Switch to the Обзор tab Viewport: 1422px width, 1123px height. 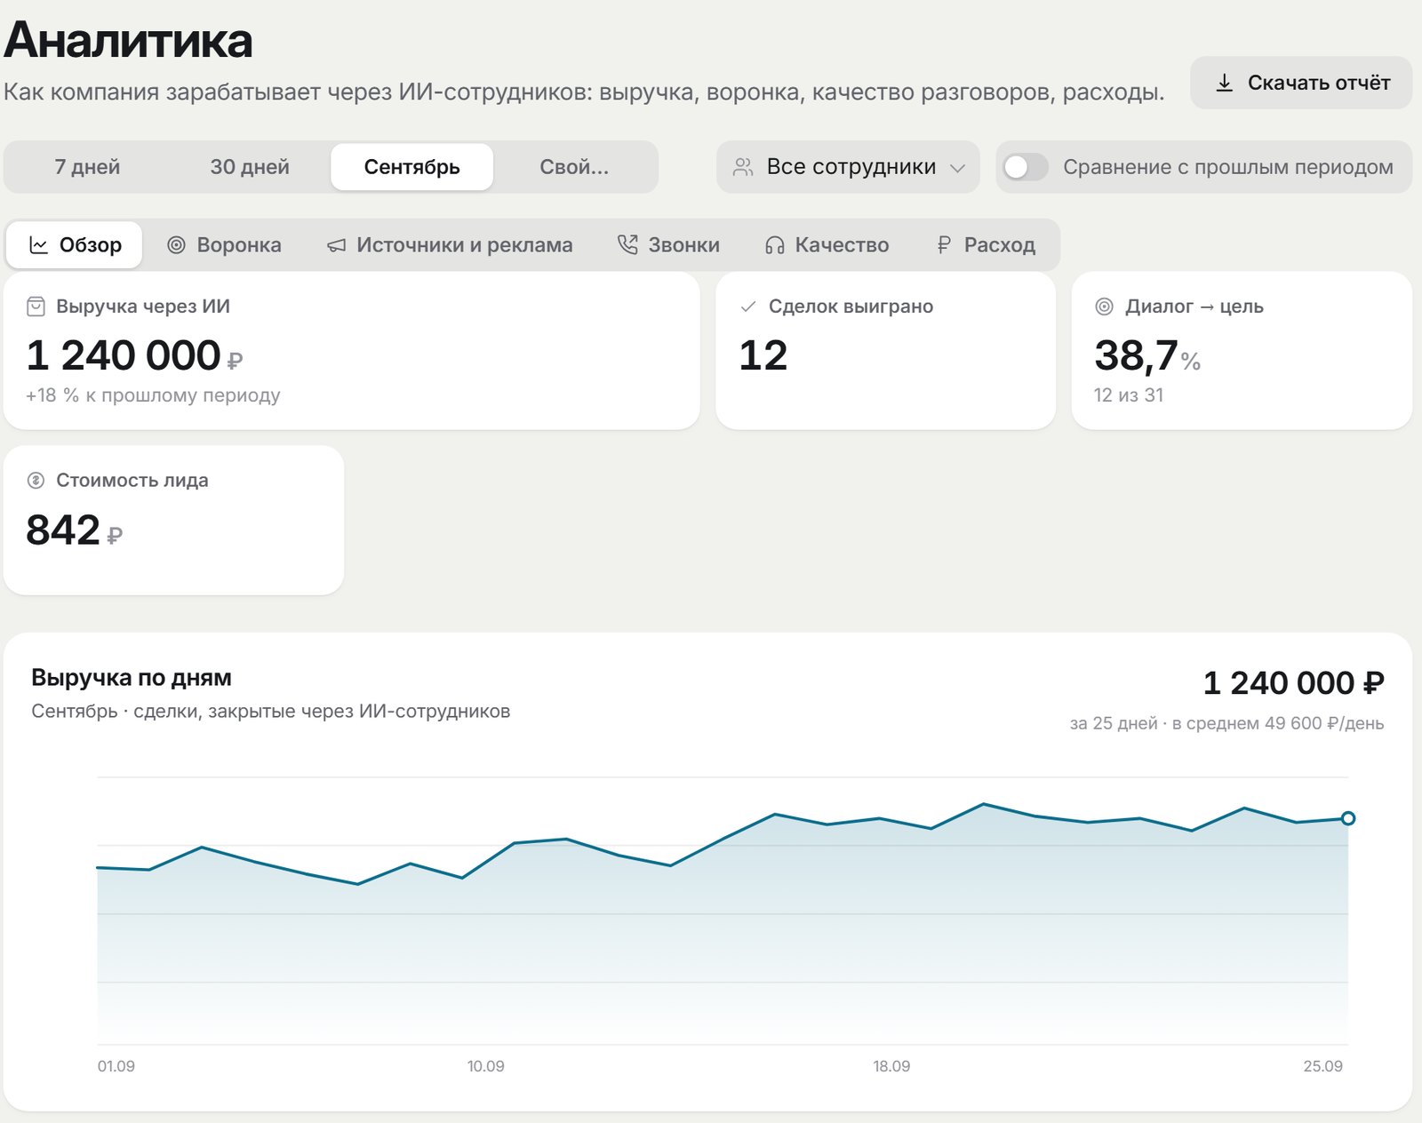point(75,245)
